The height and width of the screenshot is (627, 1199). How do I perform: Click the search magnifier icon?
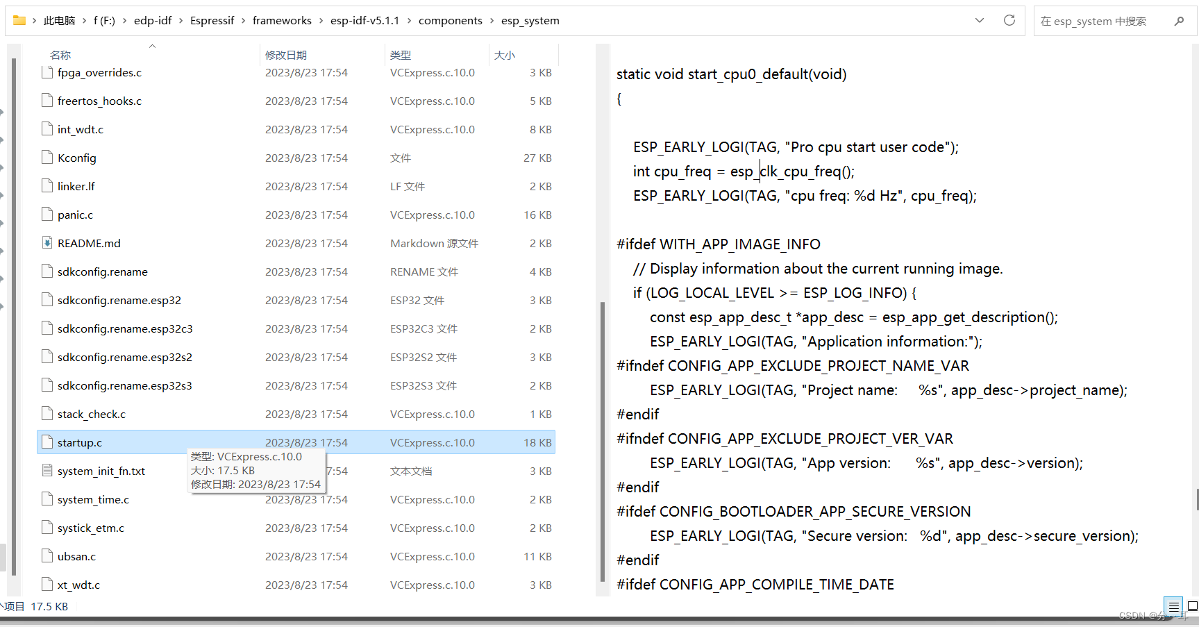(x=1179, y=21)
